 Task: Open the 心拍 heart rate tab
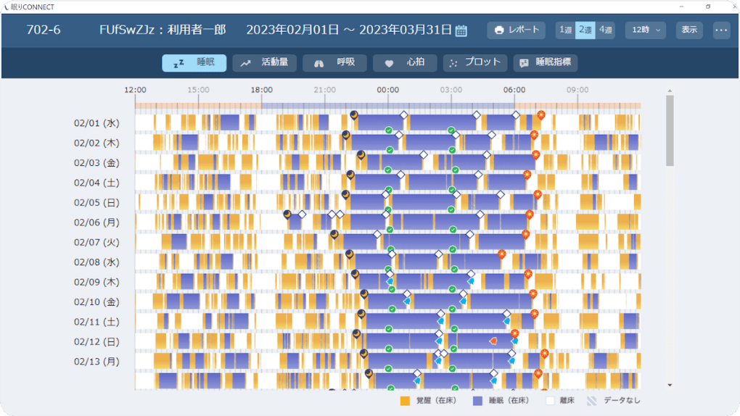click(x=405, y=63)
